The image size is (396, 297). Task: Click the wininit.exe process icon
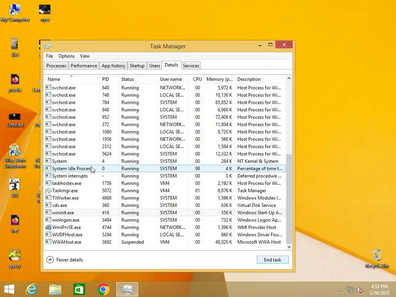tap(48, 213)
